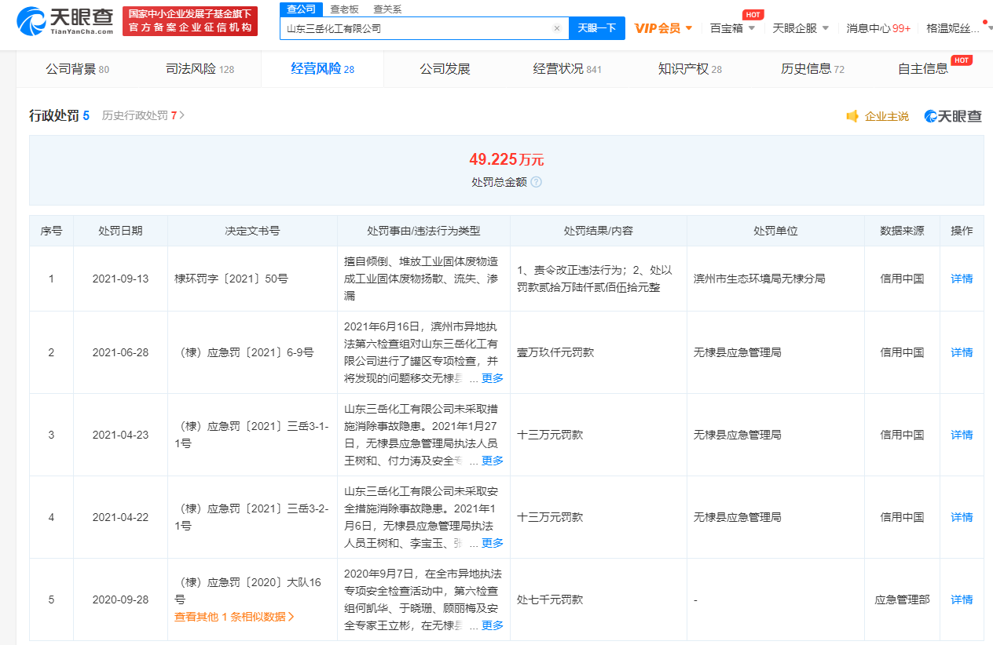Click the red 官方备案企业征信机构 banner
The image size is (993, 645).
point(190,21)
